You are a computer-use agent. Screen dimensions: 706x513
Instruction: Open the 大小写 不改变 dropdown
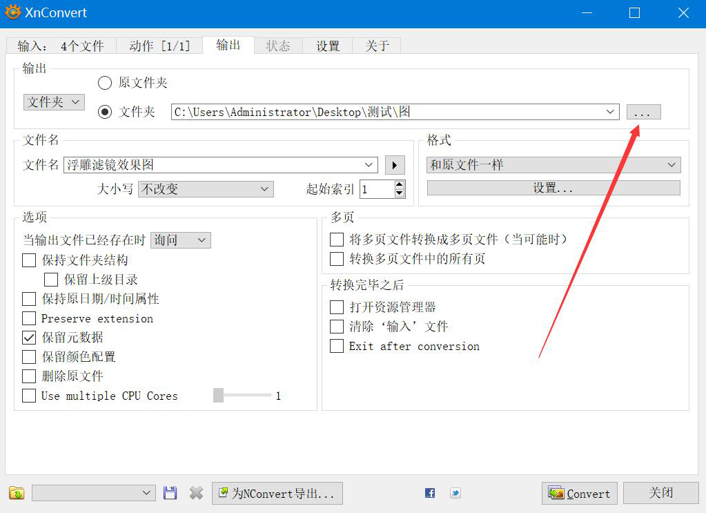pos(206,189)
